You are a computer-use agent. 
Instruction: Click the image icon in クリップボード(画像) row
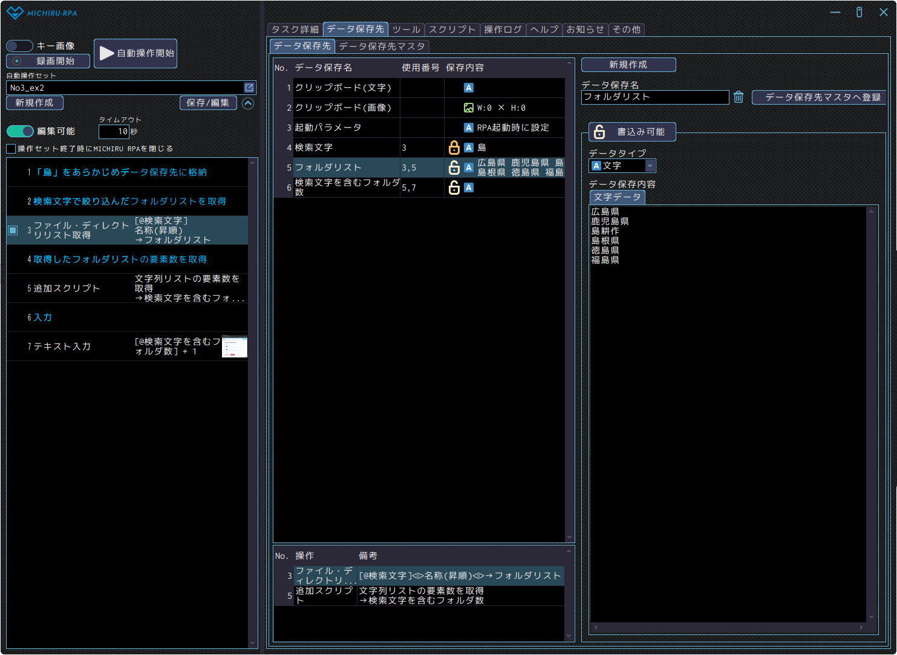[x=468, y=108]
